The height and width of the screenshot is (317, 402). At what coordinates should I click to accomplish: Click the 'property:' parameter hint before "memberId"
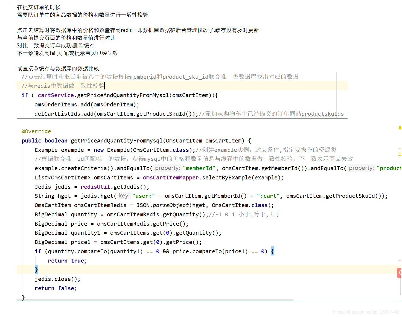(x=167, y=168)
